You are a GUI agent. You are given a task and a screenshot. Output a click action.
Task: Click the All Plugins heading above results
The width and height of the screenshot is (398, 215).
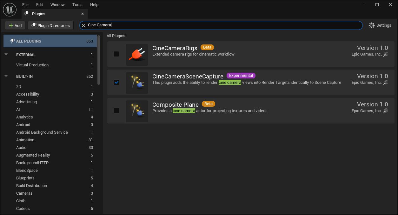click(116, 36)
